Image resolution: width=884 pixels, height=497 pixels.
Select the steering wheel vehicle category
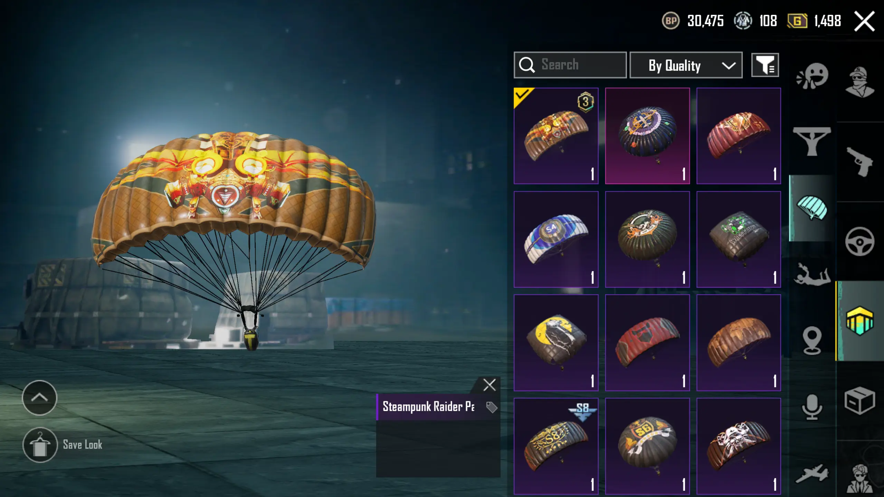tap(860, 241)
